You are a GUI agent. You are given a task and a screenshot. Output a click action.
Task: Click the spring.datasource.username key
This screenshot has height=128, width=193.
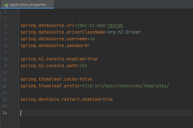(54, 39)
